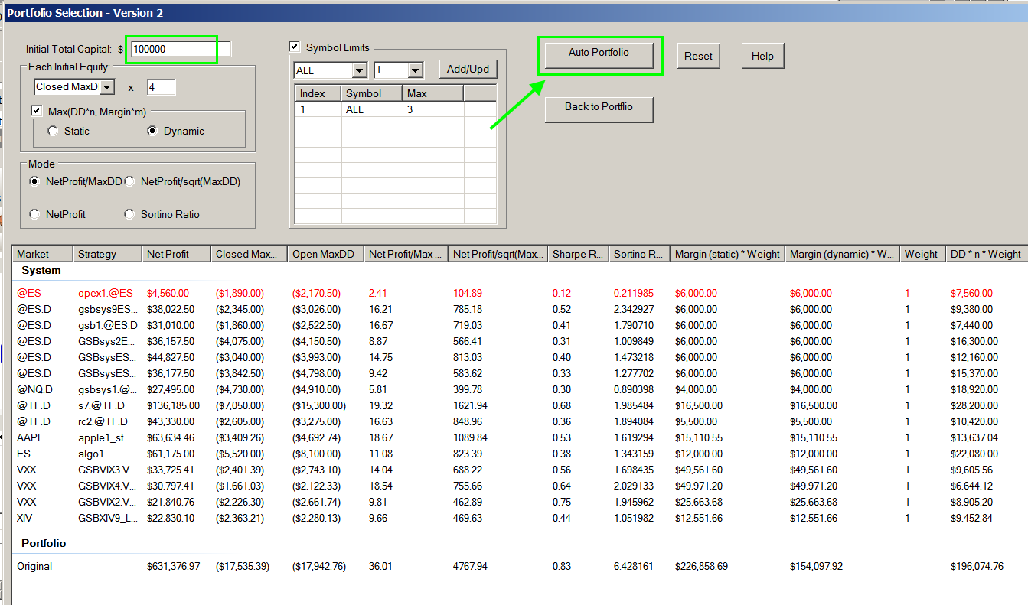Uncheck the Max(DD*n, Margin*m) checkbox
This screenshot has height=605, width=1028.
pos(36,112)
